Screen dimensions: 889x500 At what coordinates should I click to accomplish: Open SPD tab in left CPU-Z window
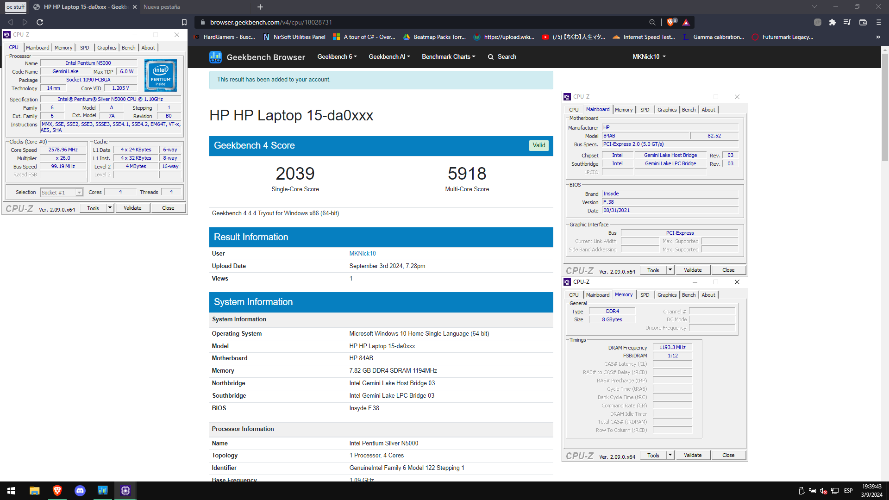pyautogui.click(x=84, y=48)
